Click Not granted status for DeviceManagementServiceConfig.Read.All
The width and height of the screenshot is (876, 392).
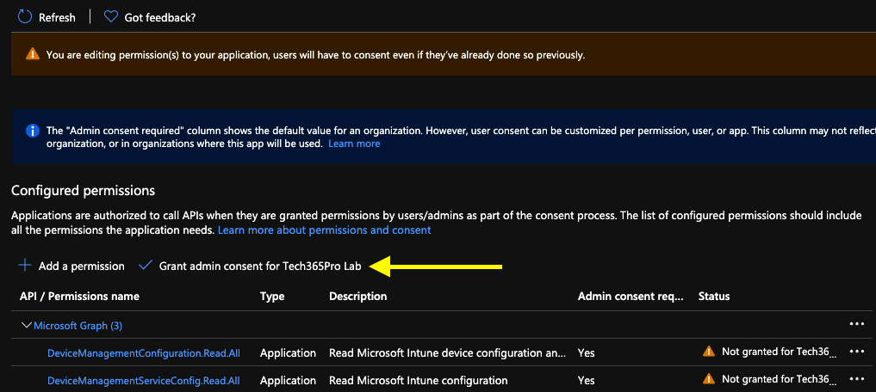click(x=780, y=380)
